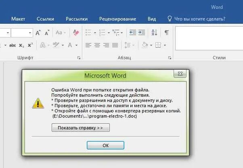Click the lightbulb Tell Me icon
This screenshot has width=243, height=168.
point(170,19)
